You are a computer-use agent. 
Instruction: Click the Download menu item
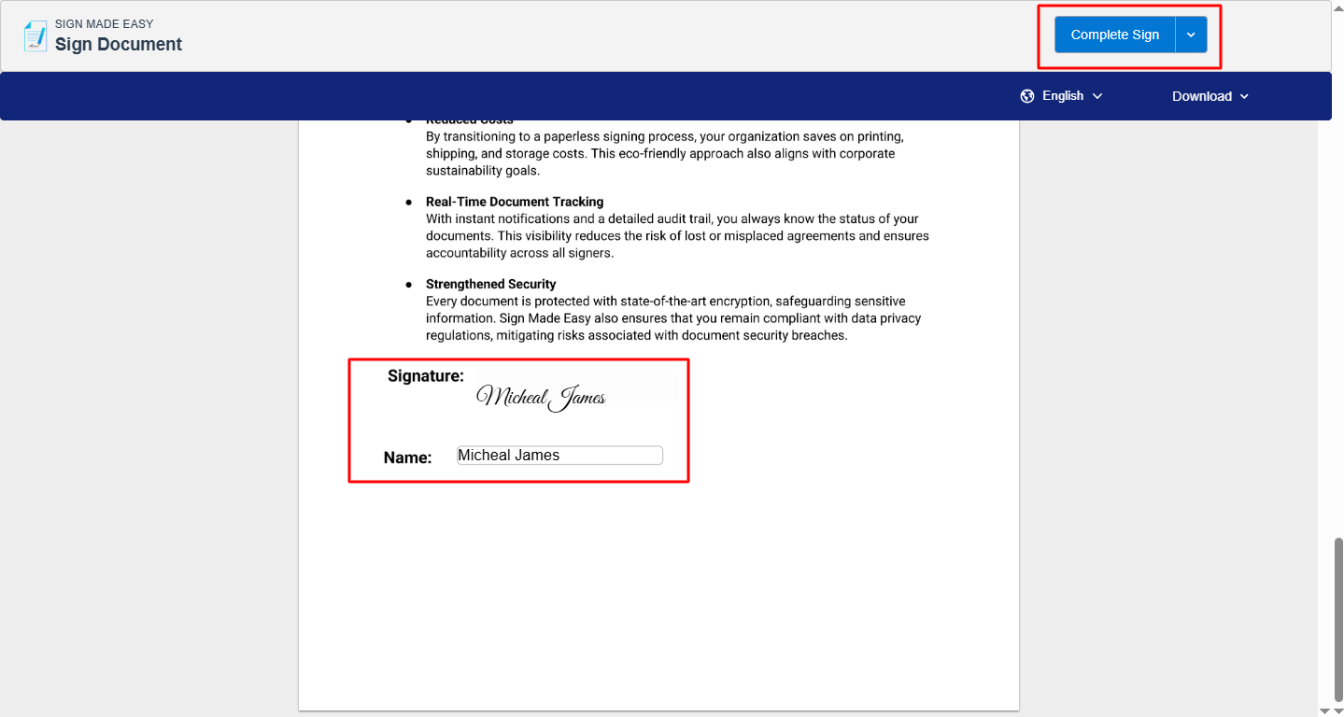(1202, 95)
